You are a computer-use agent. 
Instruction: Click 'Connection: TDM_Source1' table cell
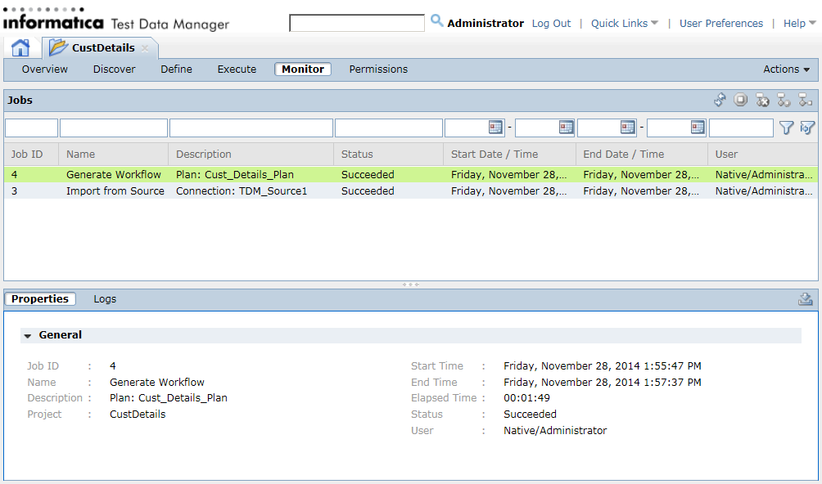[242, 191]
